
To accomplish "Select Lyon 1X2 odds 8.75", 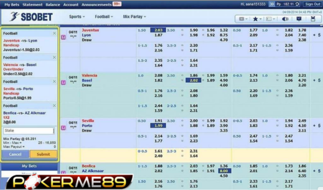I will coord(224,35).
